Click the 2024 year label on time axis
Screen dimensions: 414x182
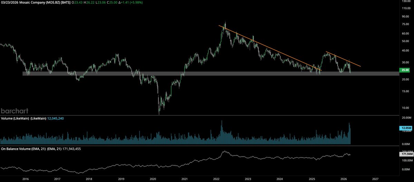point(280,179)
